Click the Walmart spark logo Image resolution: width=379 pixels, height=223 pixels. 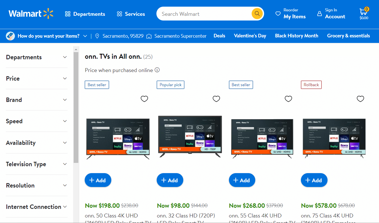click(x=48, y=13)
